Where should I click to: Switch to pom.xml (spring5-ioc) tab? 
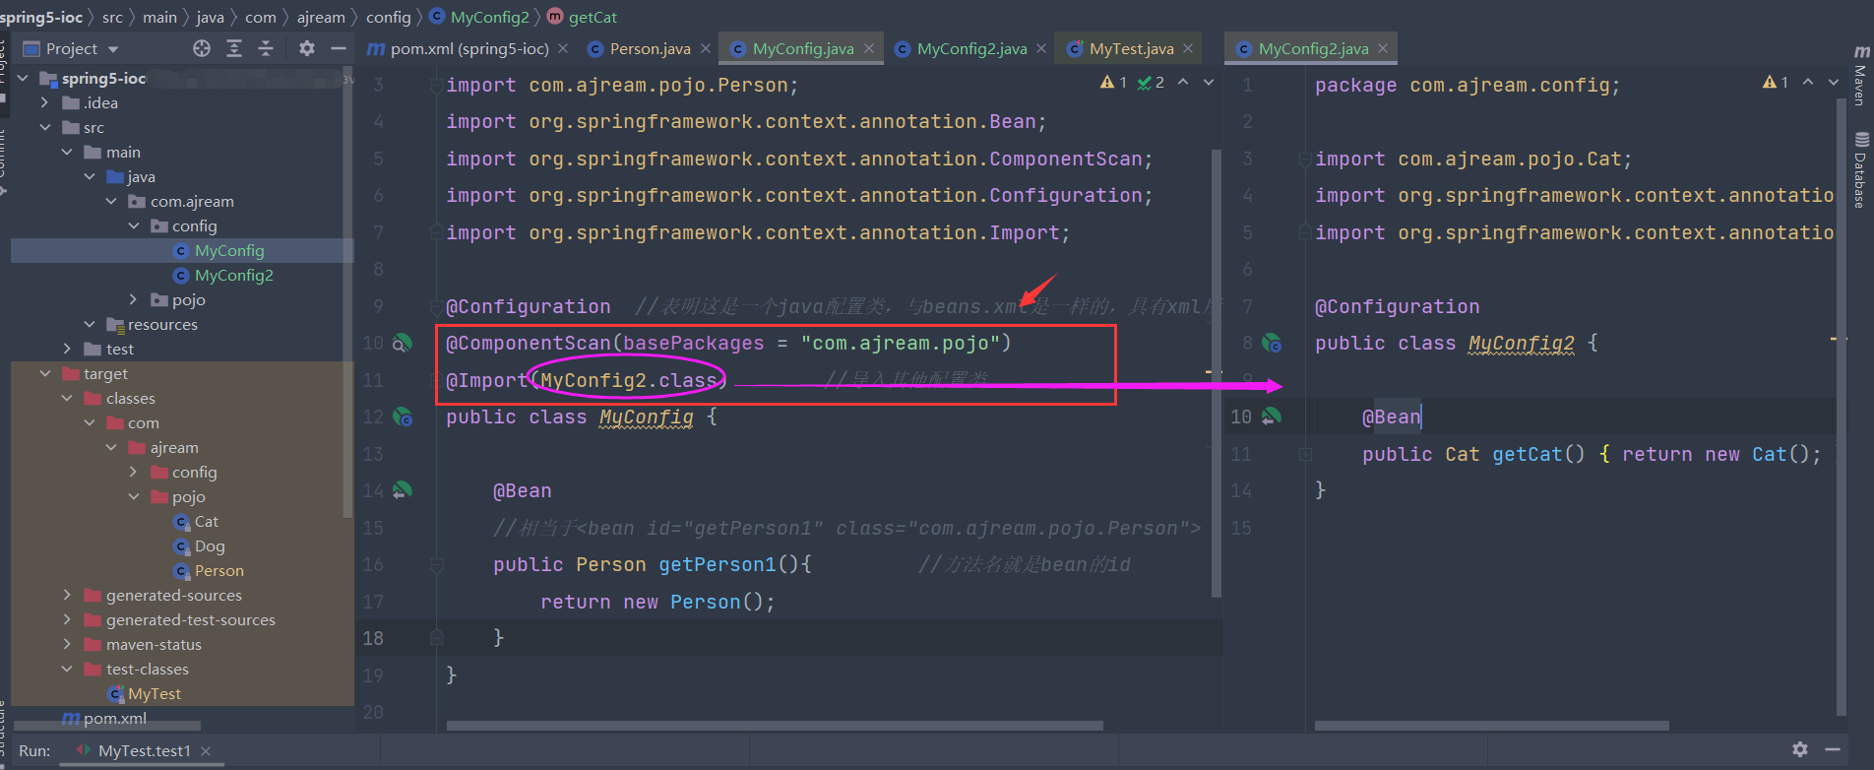click(x=459, y=48)
